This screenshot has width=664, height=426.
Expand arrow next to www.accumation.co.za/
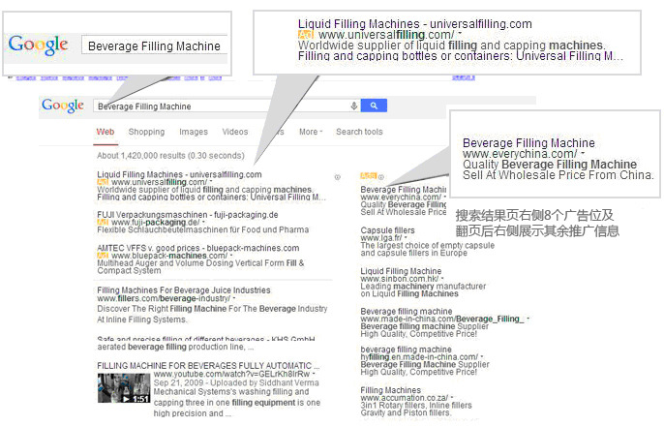coord(452,397)
